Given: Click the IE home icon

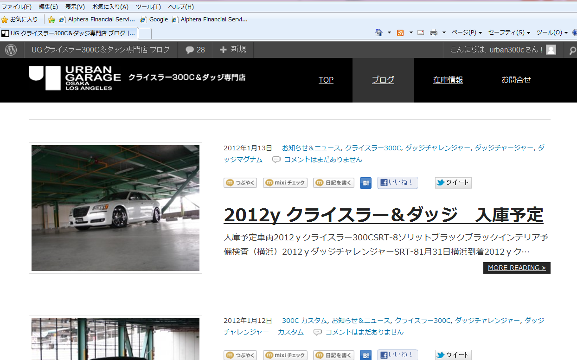Looking at the screenshot, I should (x=379, y=32).
